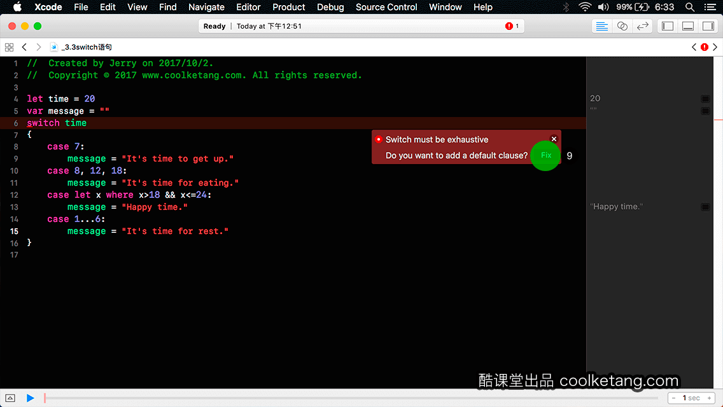Open the Wi-Fi status menu
Viewport: 723px width, 407px height.
pyautogui.click(x=585, y=7)
